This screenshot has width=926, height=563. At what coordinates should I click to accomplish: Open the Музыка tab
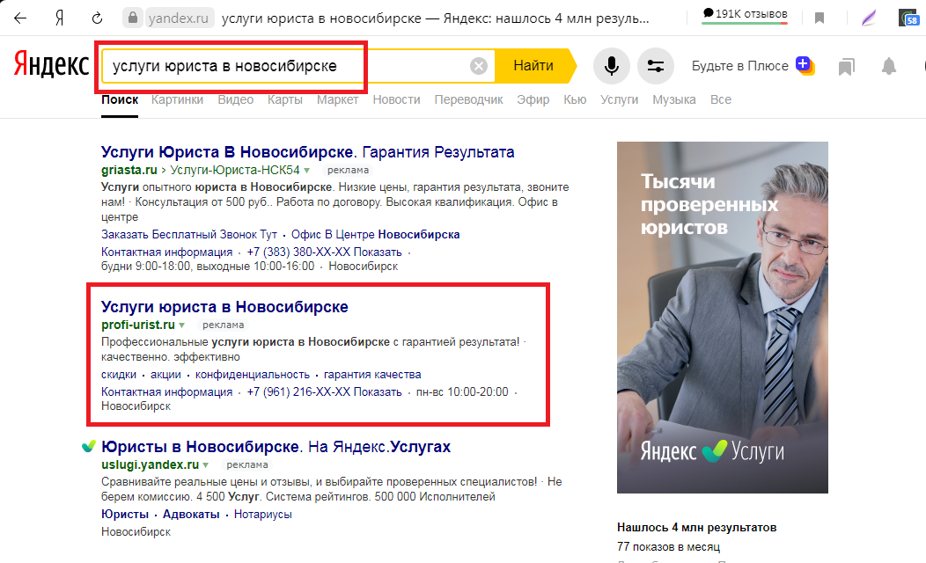point(674,99)
